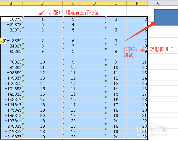178x141 pixels.
Task: Click column B cell in -120855 row
Action: click(x=43, y=83)
